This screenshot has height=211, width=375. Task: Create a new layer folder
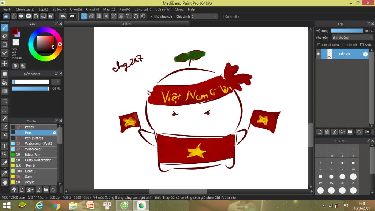pyautogui.click(x=350, y=132)
